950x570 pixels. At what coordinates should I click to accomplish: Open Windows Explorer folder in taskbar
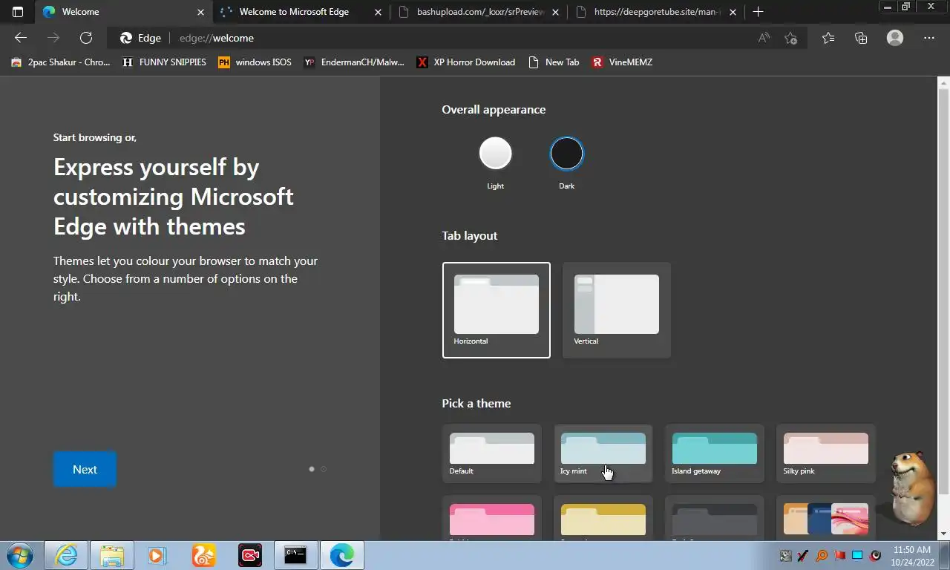click(112, 555)
